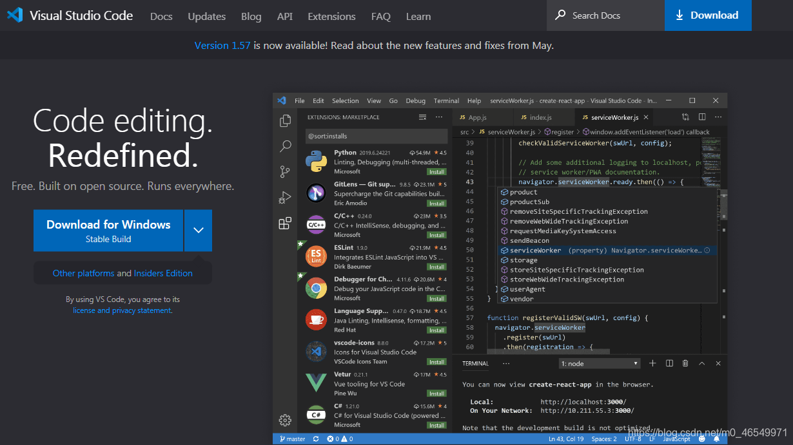
Task: Add a new terminal with plus icon
Action: pyautogui.click(x=652, y=364)
